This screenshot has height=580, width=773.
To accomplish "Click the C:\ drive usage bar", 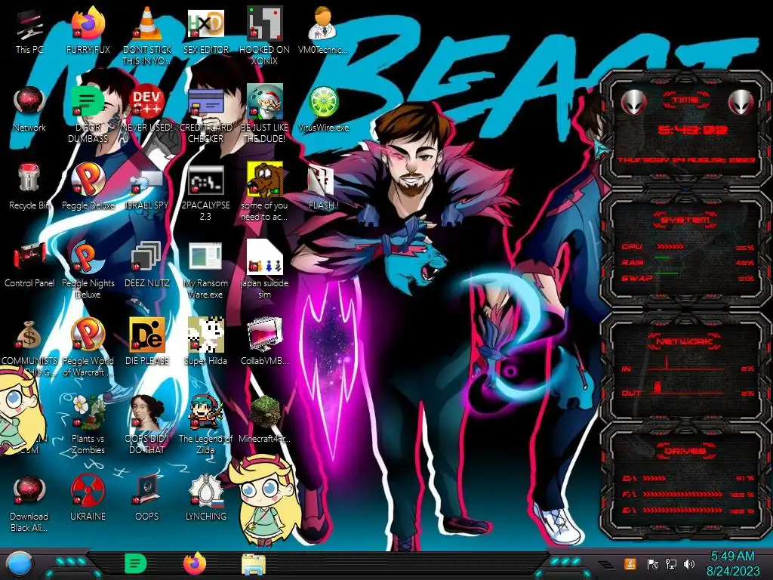I will (x=654, y=478).
